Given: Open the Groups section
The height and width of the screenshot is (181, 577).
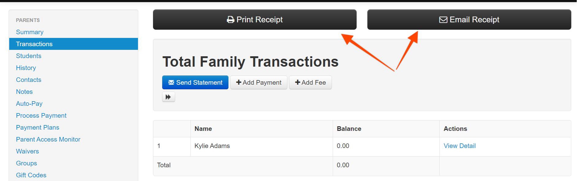Looking at the screenshot, I should point(26,163).
